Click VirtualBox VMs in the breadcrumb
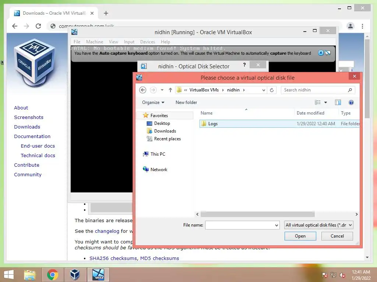 click(x=204, y=90)
